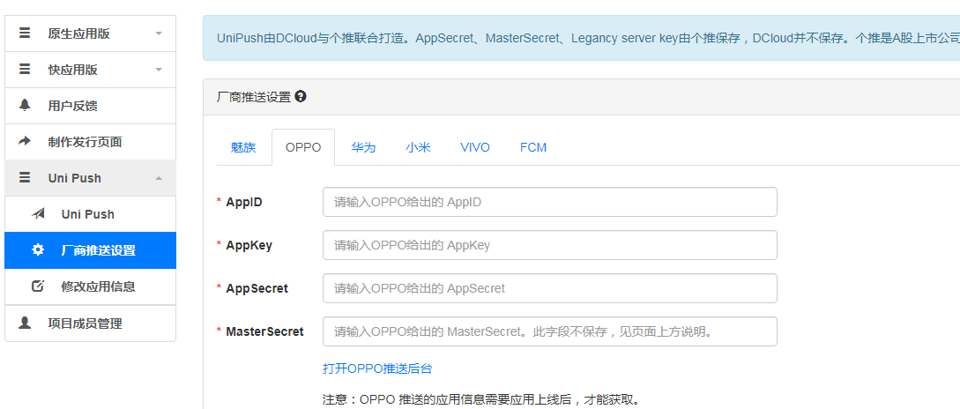Open 制作发行页面 from sidebar
Viewport: 960px width, 409px height.
[90, 141]
